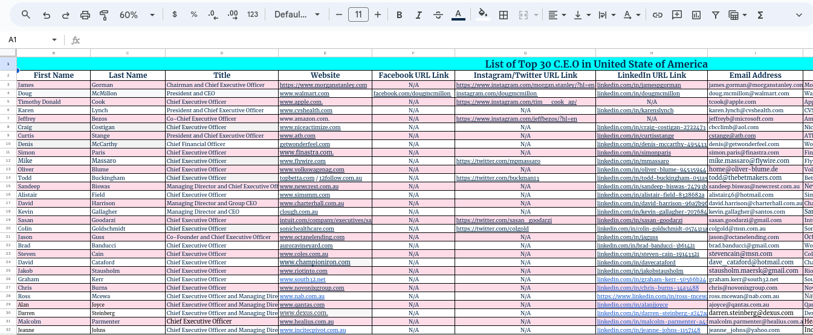Format cells as currency
This screenshot has width=813, height=335.
[175, 14]
